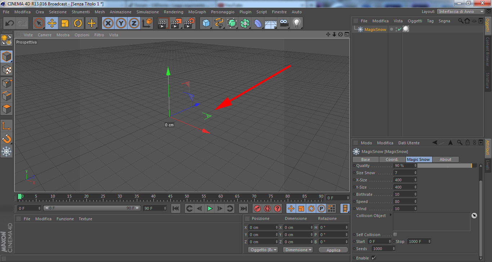This screenshot has height=262, width=492.
Task: Add a Light object
Action: point(296,23)
